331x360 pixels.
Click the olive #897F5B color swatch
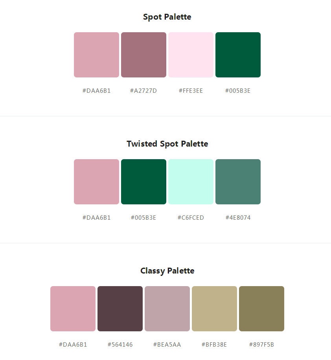[x=261, y=309]
